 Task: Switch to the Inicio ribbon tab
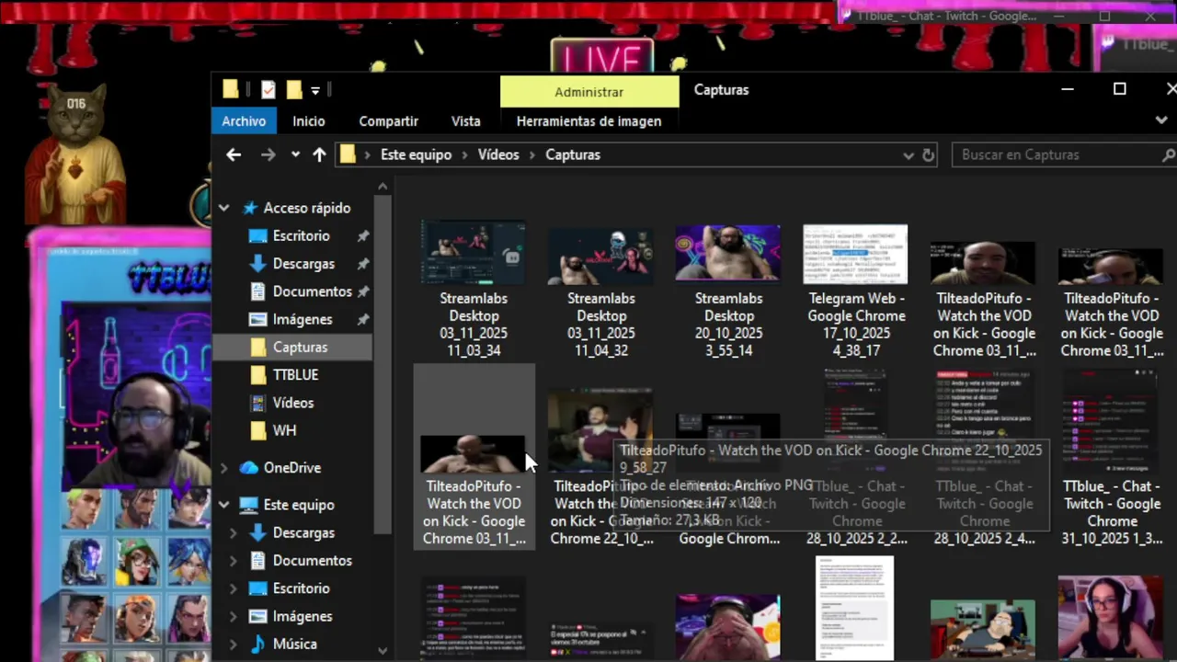point(309,120)
